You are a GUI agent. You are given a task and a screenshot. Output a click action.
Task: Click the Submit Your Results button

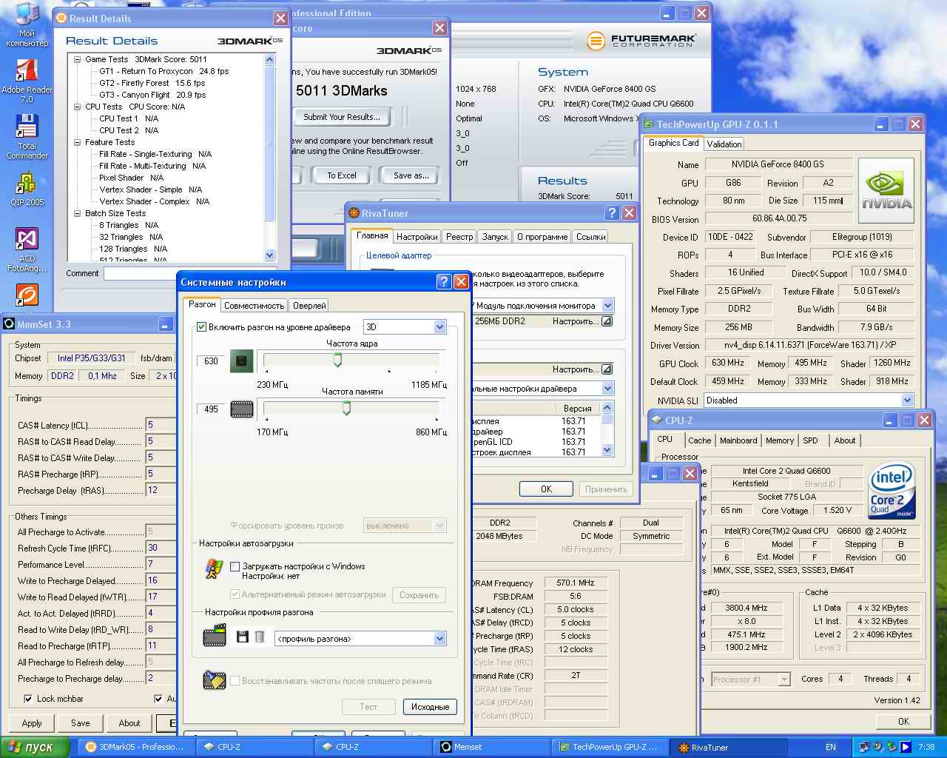(342, 117)
